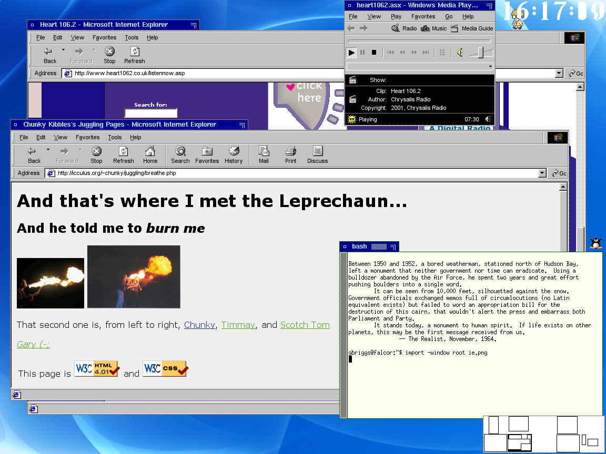Open Media Guide in Media Player toolbar
The width and height of the screenshot is (606, 454).
471,28
